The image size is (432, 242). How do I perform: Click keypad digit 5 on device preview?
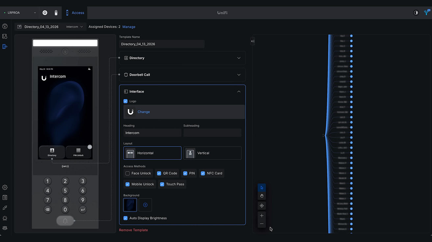[65, 191]
